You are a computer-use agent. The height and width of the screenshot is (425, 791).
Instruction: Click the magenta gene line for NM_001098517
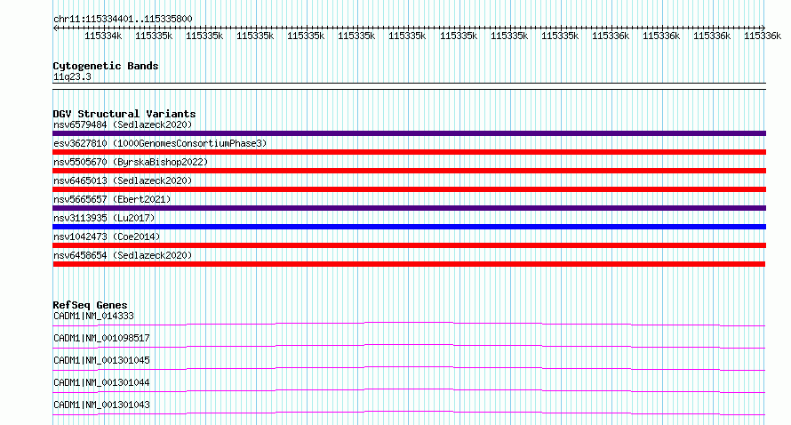click(409, 346)
